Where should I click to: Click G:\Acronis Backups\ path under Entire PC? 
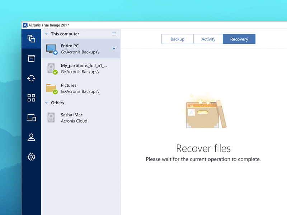(x=80, y=52)
